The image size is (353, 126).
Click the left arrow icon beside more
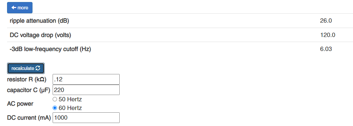14,8
